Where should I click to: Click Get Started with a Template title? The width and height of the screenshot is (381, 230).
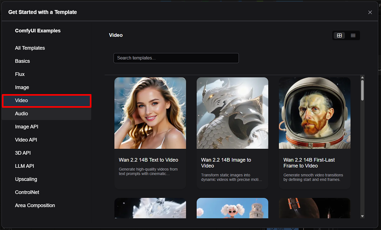point(43,12)
